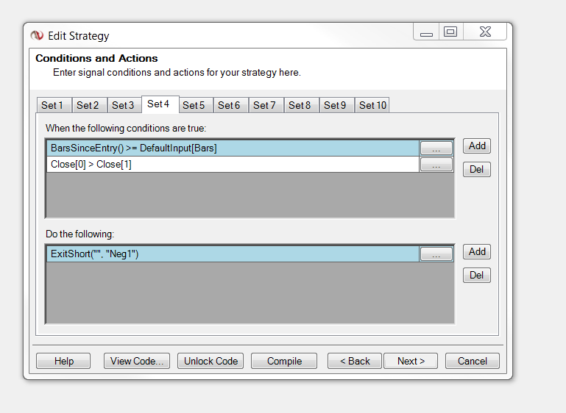The height and width of the screenshot is (413, 566).
Task: Select the Close[0] > Close[1] condition row
Action: point(233,165)
